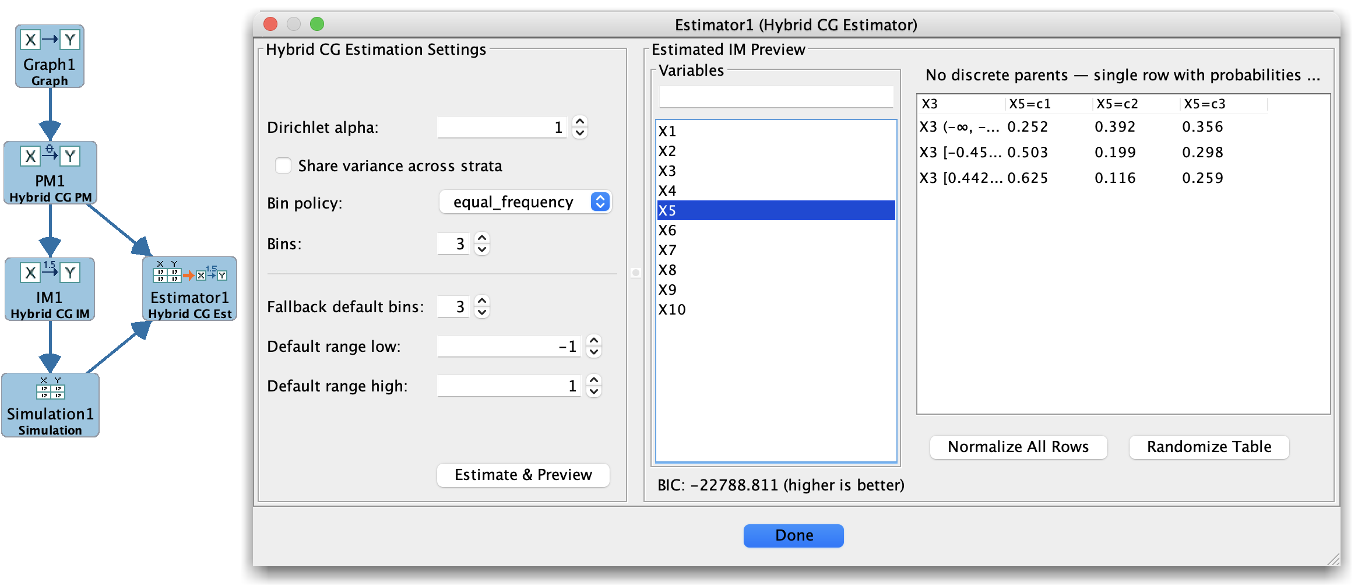Click Randomize Table button
This screenshot has width=1365, height=586.
(x=1209, y=447)
